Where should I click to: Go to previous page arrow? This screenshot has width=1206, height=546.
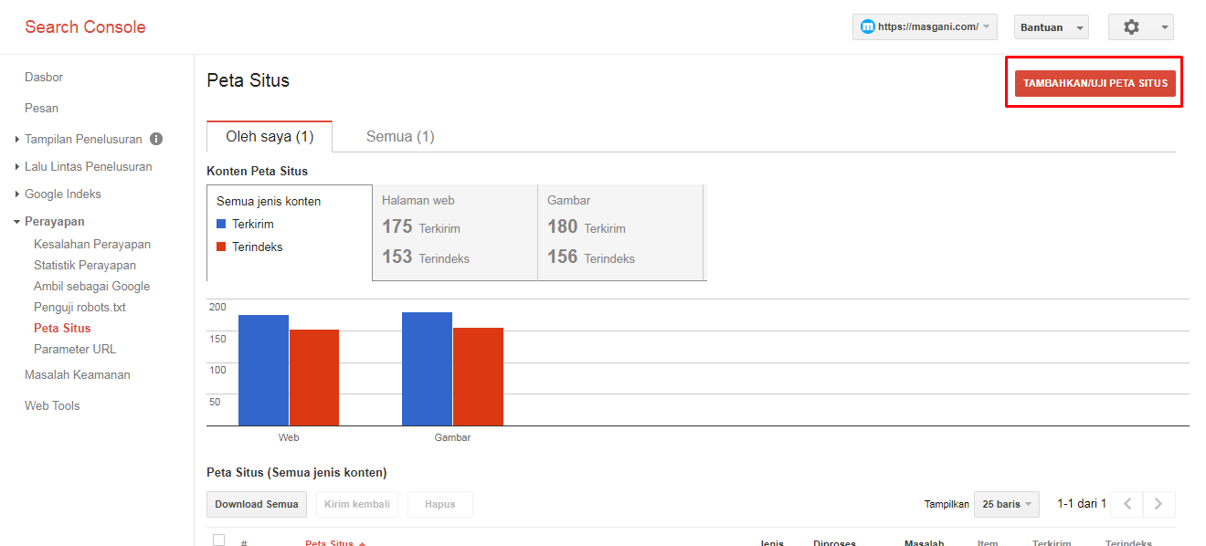pos(1128,504)
